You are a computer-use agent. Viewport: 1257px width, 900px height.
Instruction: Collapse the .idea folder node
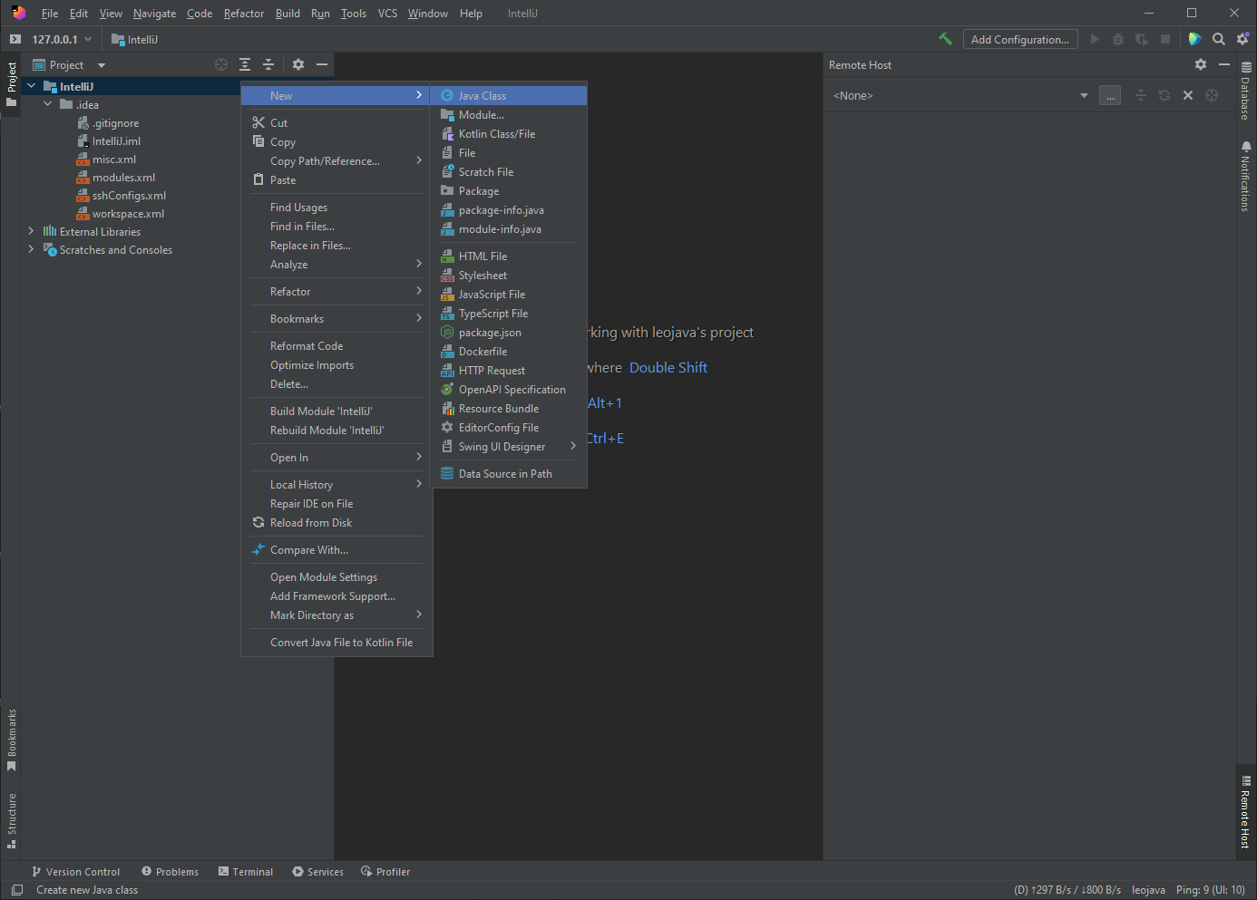(x=48, y=104)
